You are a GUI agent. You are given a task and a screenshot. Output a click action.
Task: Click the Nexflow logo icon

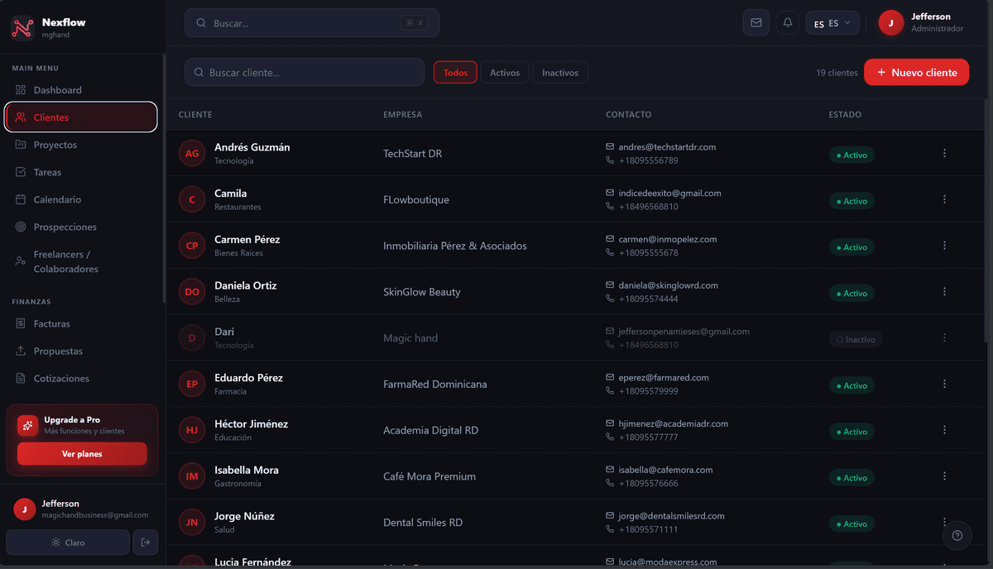pos(22,28)
